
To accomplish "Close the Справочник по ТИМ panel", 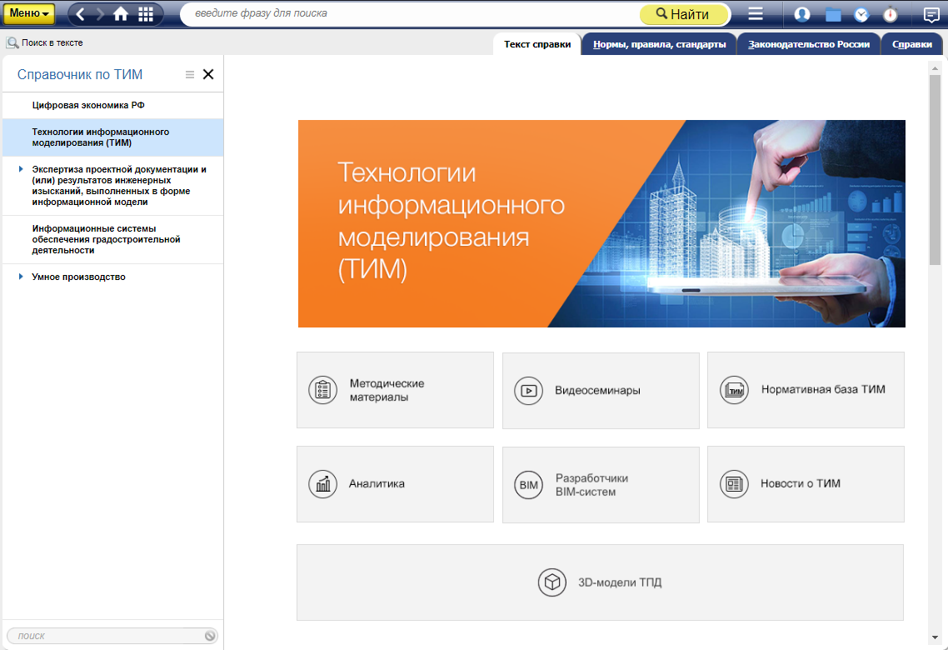I will click(208, 74).
